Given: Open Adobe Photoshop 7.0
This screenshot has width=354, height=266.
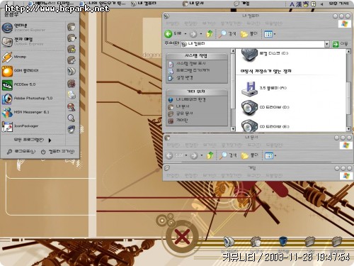Looking at the screenshot, I should (x=33, y=99).
